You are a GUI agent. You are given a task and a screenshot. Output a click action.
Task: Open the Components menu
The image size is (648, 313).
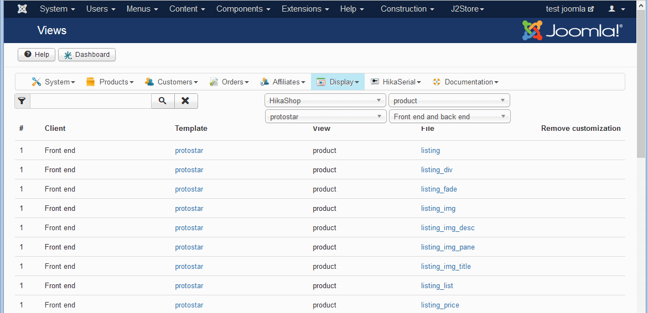point(243,9)
